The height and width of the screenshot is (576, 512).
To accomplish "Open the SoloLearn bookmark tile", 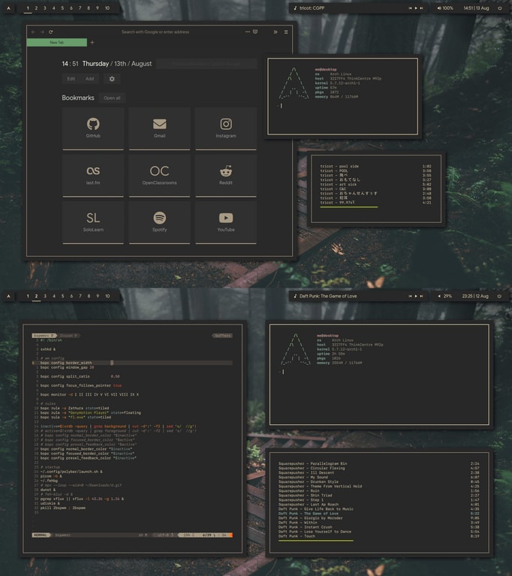I will click(x=93, y=222).
